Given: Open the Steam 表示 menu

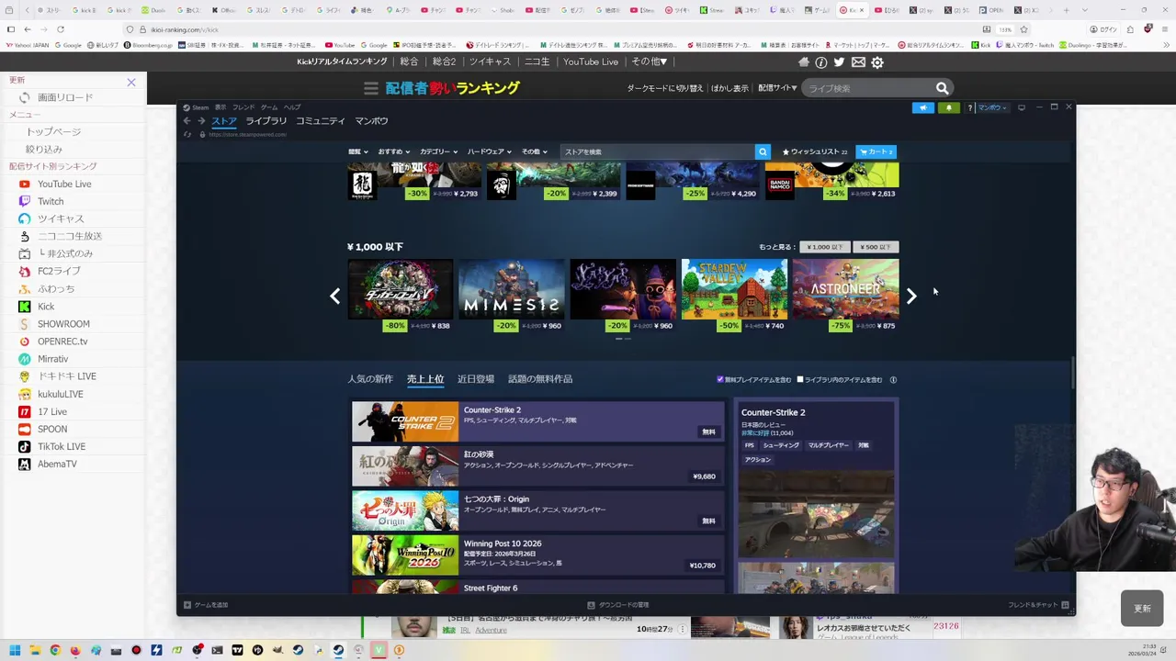Looking at the screenshot, I should [x=220, y=107].
